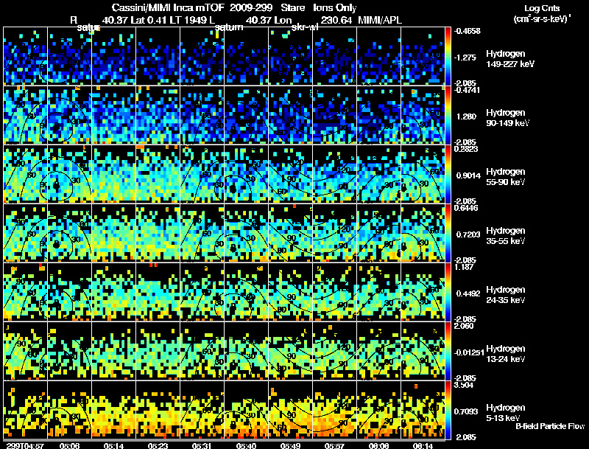This screenshot has height=449, width=589.
Task: Click the 299T04:57 start time label
Action: [25, 445]
